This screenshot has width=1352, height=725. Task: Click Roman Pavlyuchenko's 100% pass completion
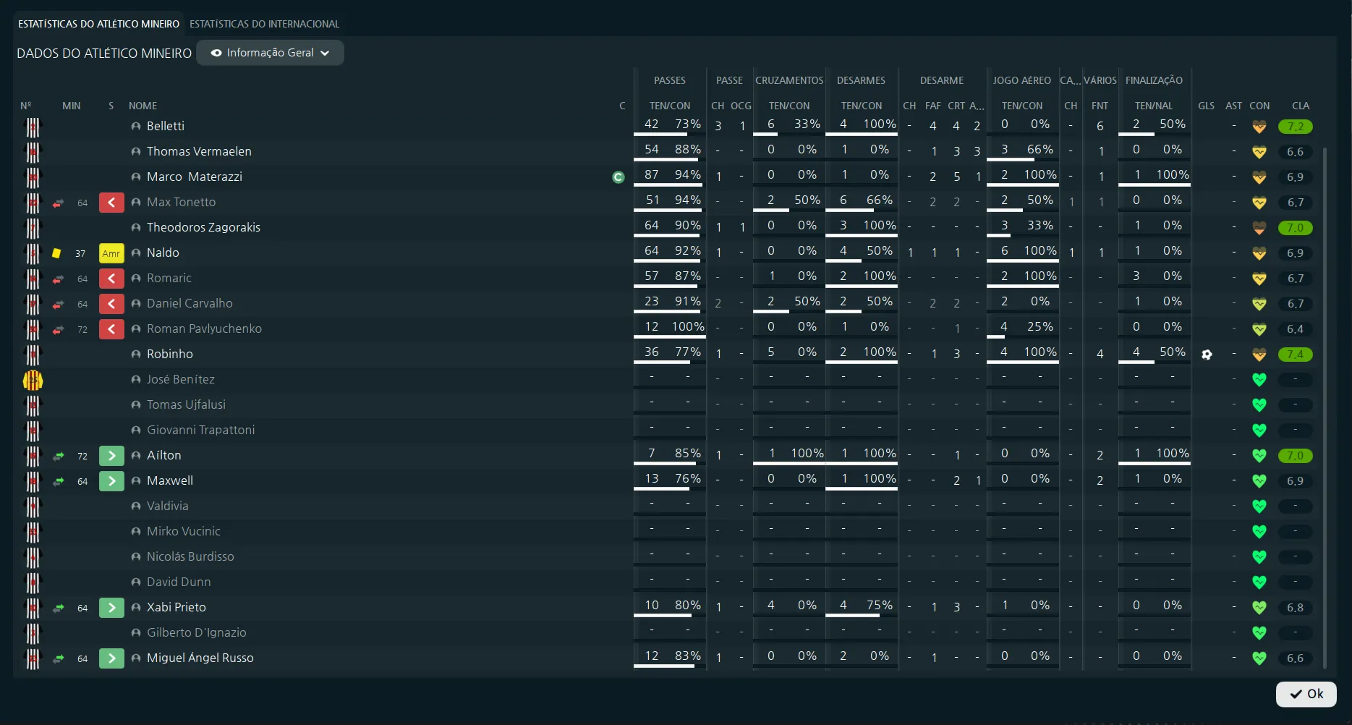click(688, 326)
